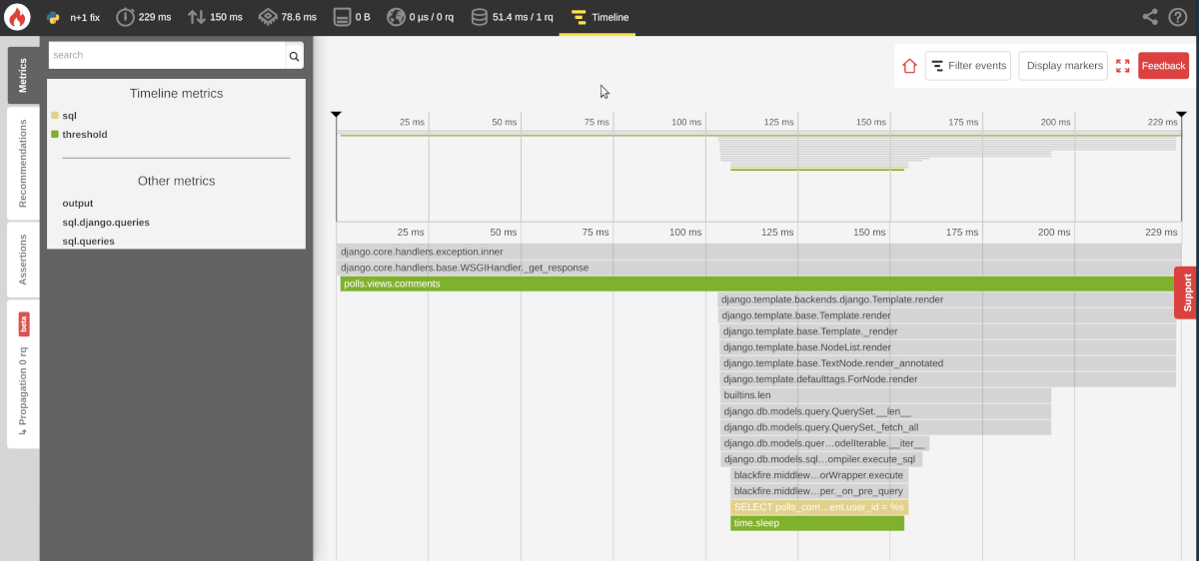Image resolution: width=1199 pixels, height=561 pixels.
Task: Click the threshold green color swatch
Action: tap(55, 134)
